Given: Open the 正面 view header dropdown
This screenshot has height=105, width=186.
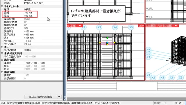Looking at the screenshot, I should pyautogui.click(x=80, y=26).
